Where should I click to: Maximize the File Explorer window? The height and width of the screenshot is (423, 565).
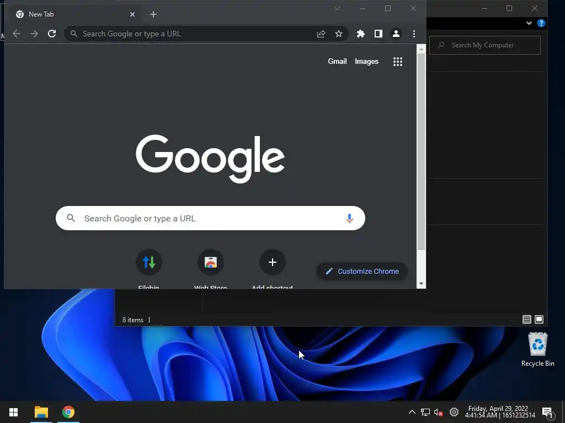(x=509, y=8)
